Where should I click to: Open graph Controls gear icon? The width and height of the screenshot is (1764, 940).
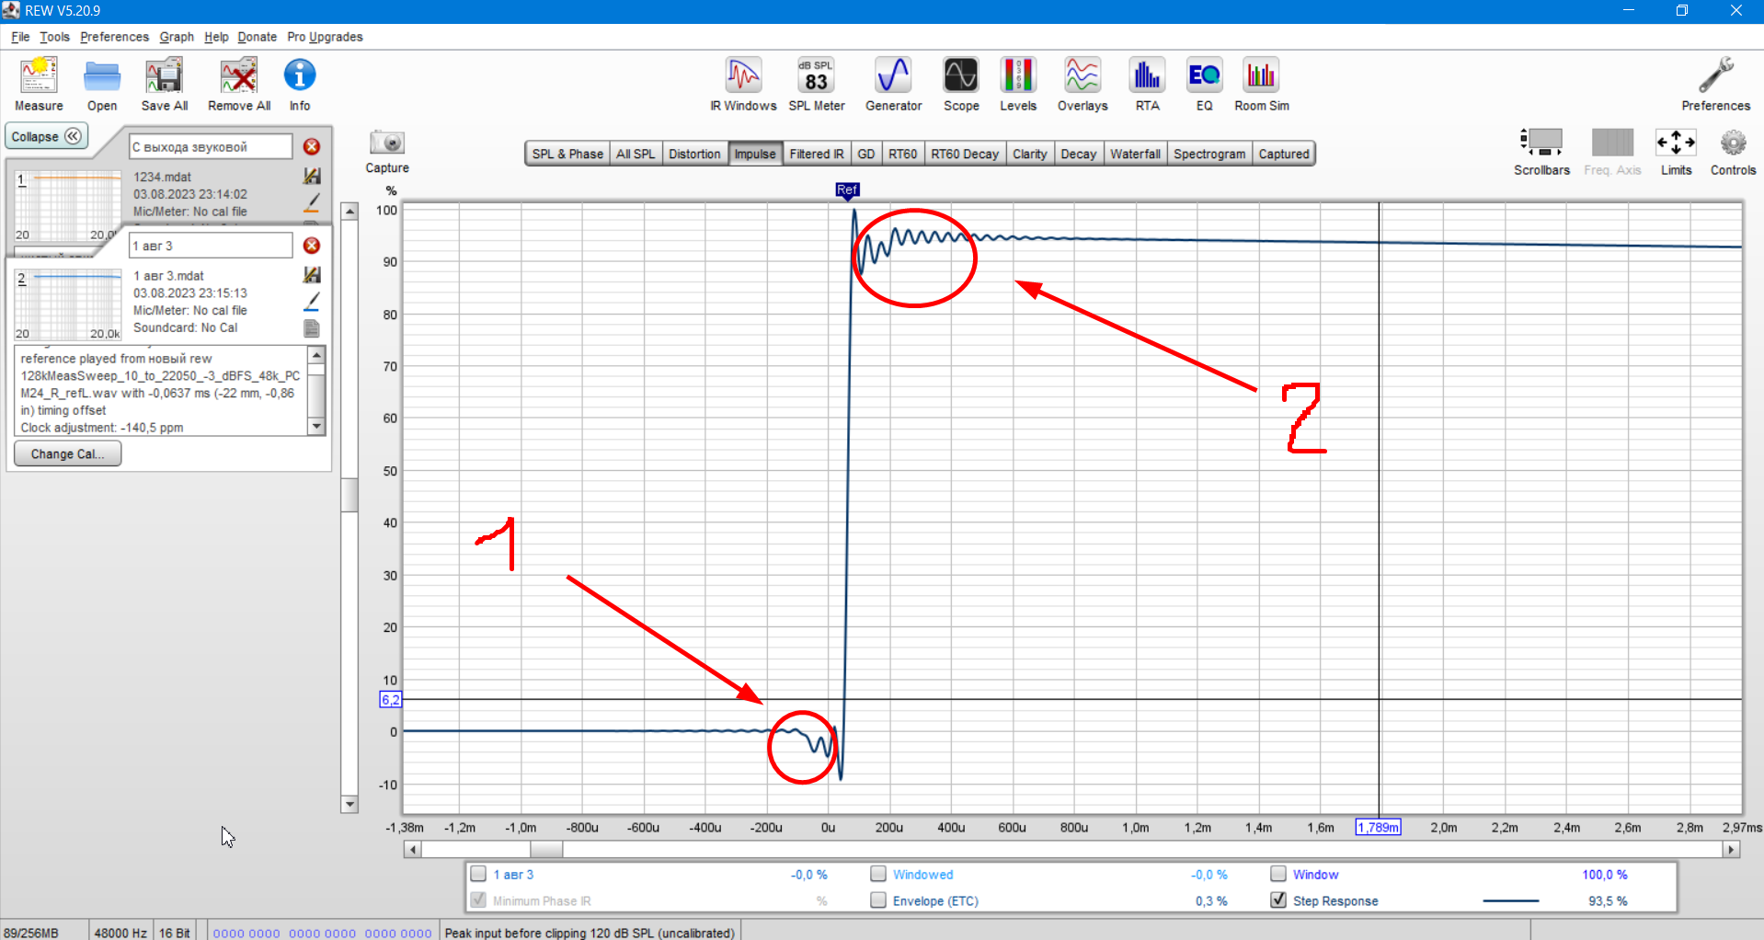tap(1733, 143)
